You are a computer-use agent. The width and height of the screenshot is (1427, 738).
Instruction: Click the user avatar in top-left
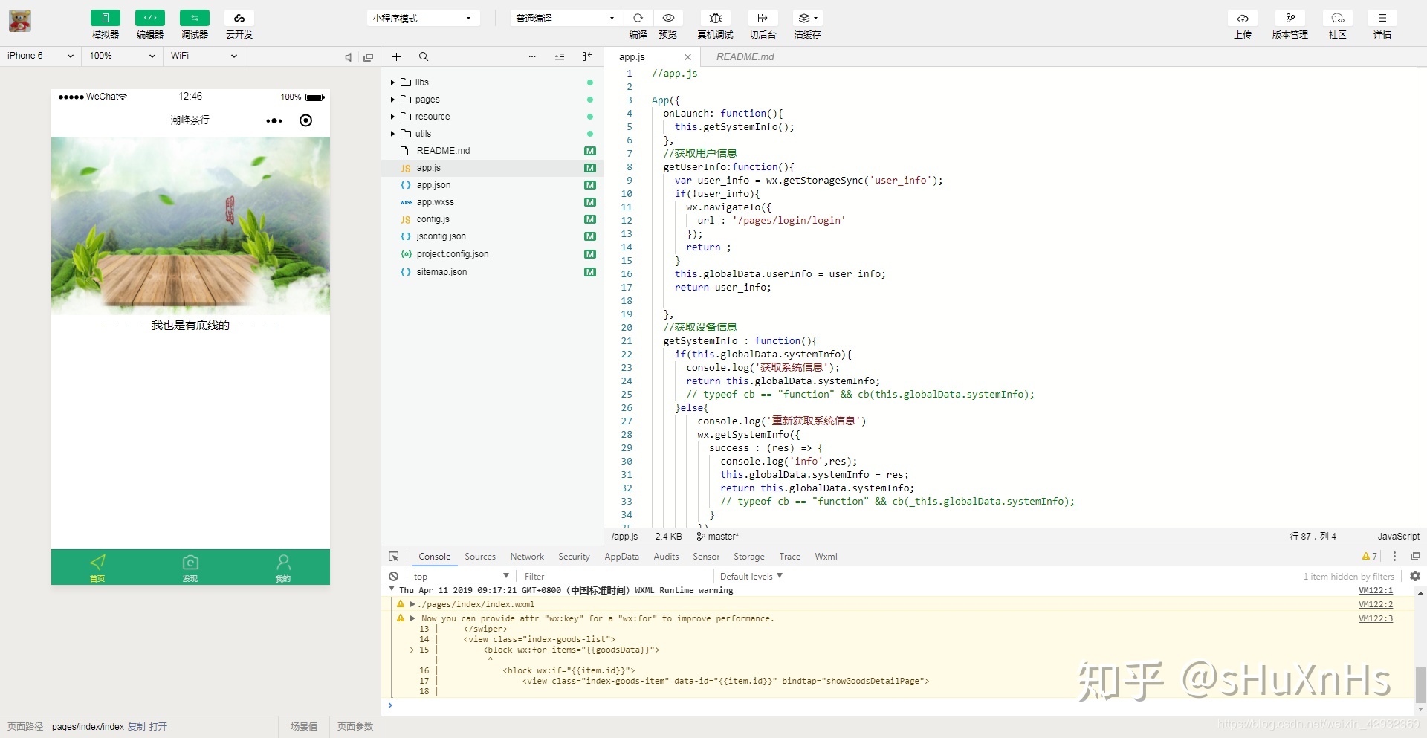tap(20, 21)
